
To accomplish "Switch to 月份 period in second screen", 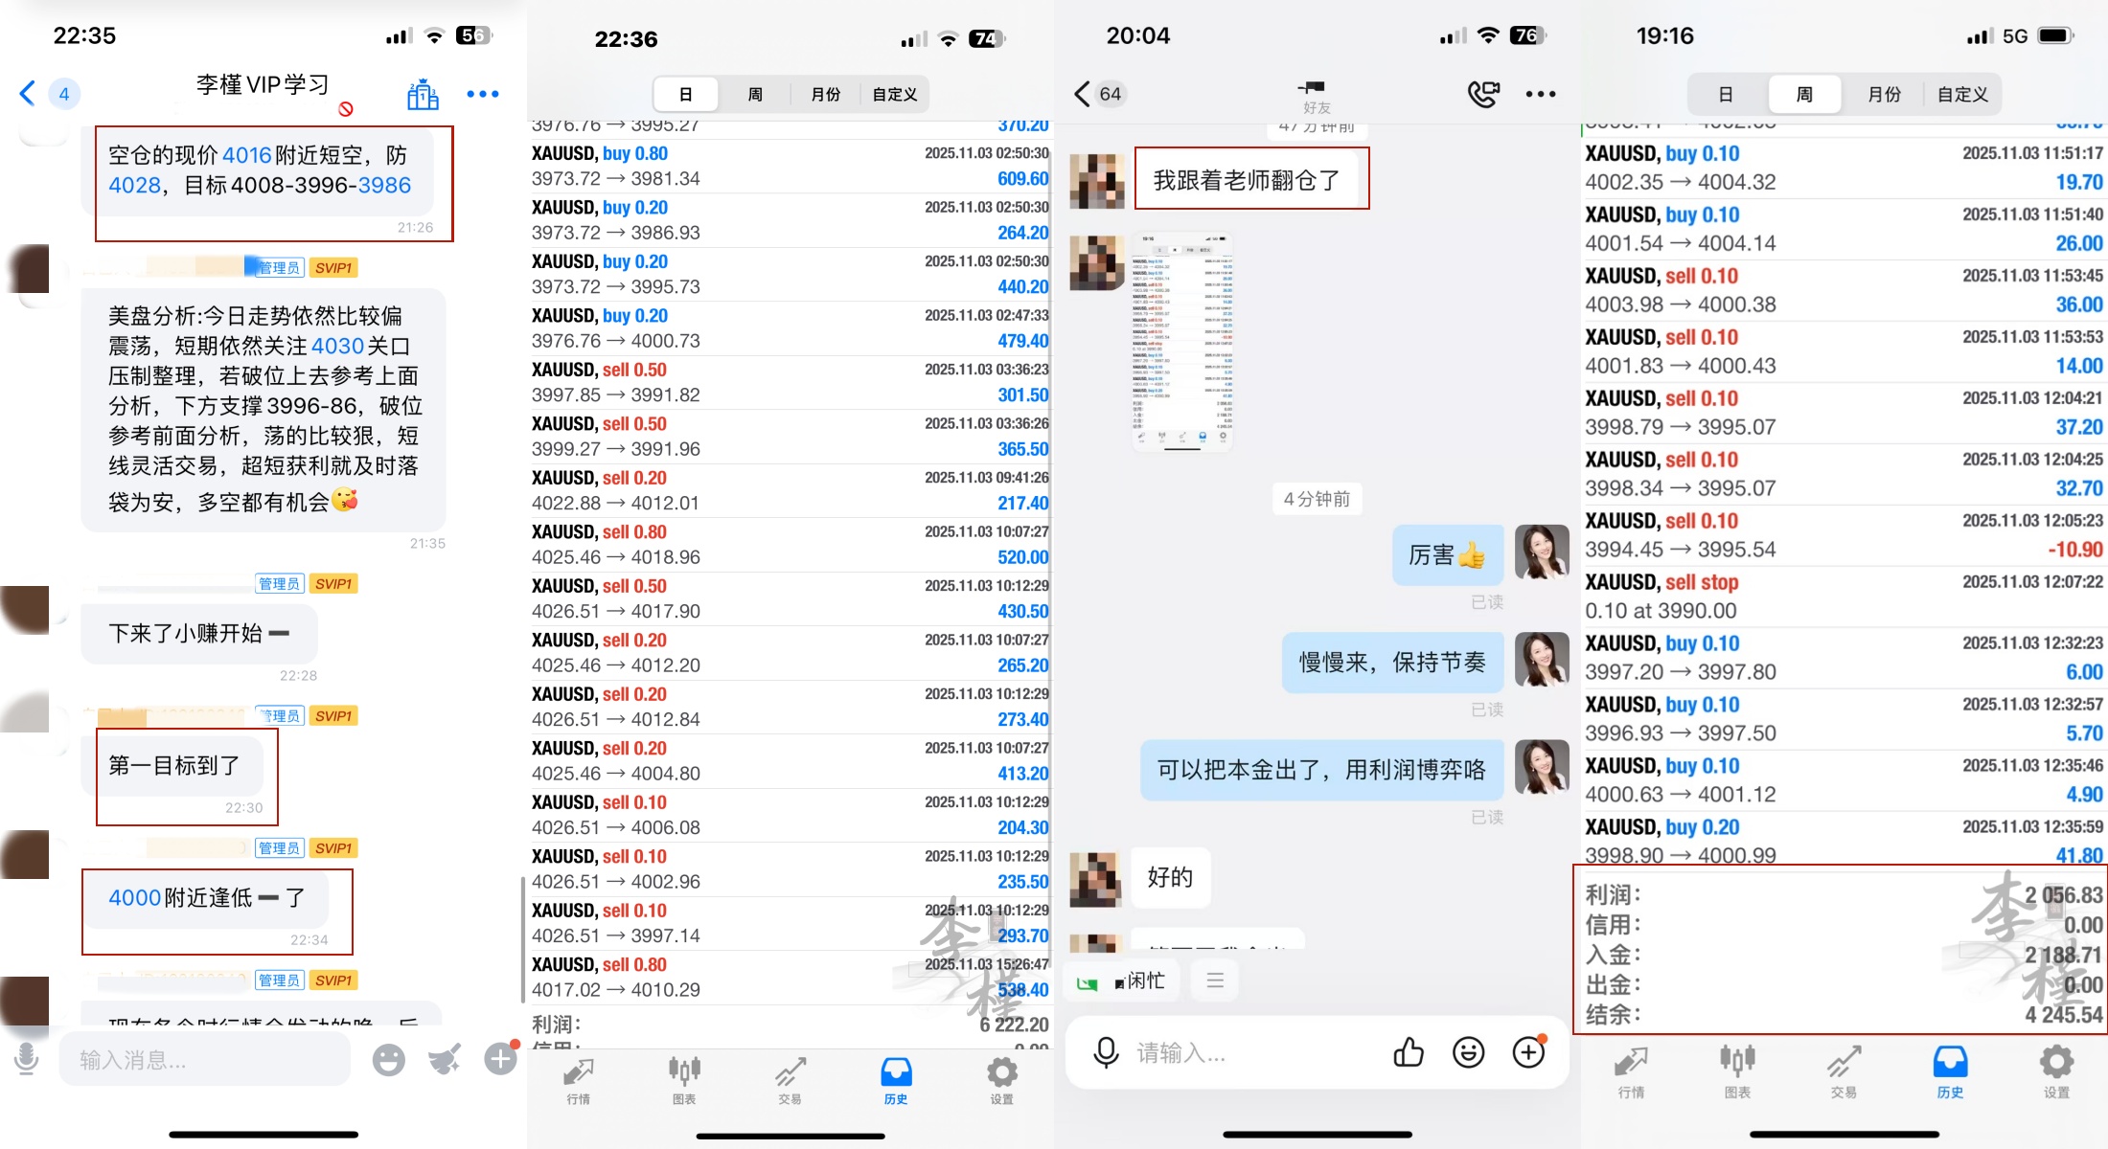I will tap(825, 95).
